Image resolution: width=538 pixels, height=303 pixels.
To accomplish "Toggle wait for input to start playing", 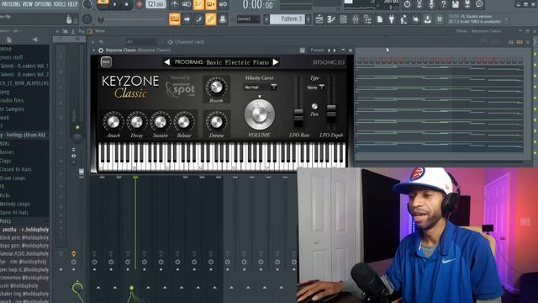I will [187, 4].
